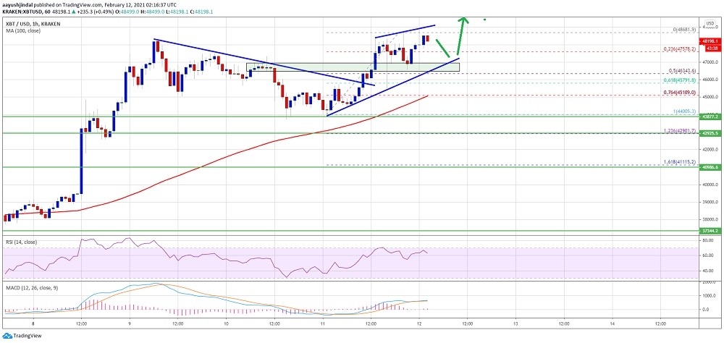Select the MA (100, close) indicator legend
This screenshot has height=343, width=724.
click(x=22, y=31)
